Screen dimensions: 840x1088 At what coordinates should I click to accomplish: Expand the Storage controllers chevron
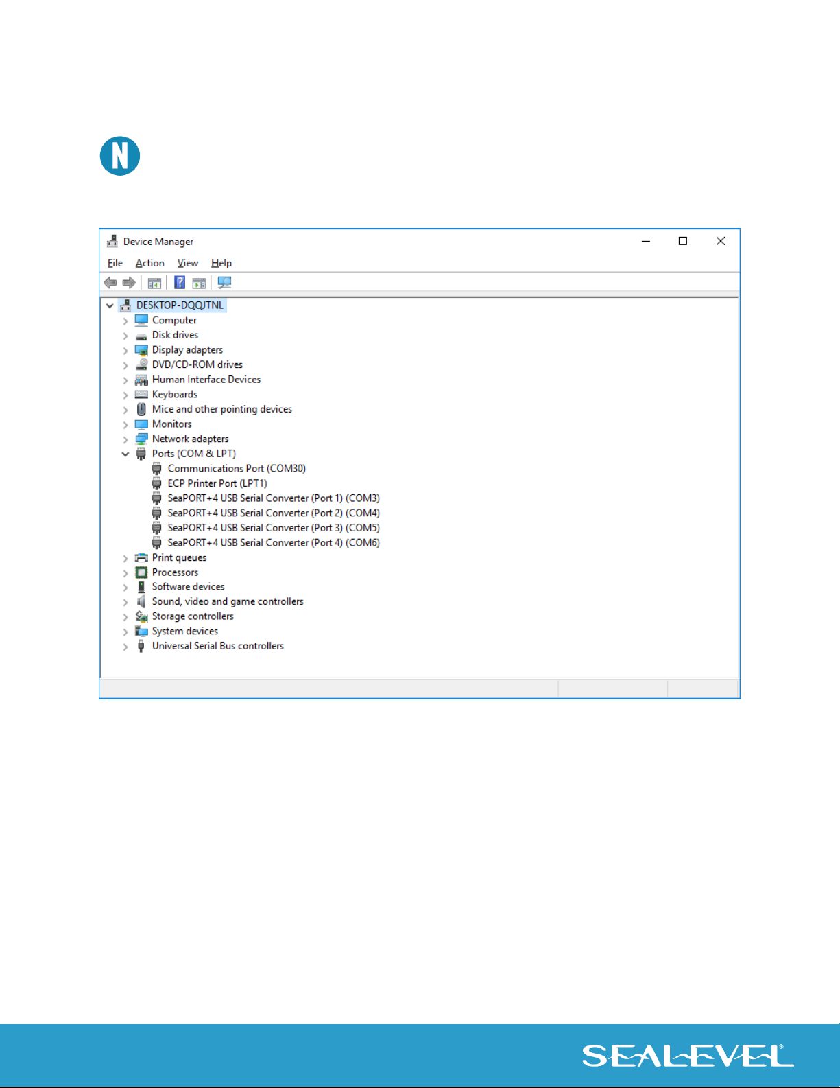[x=125, y=617]
